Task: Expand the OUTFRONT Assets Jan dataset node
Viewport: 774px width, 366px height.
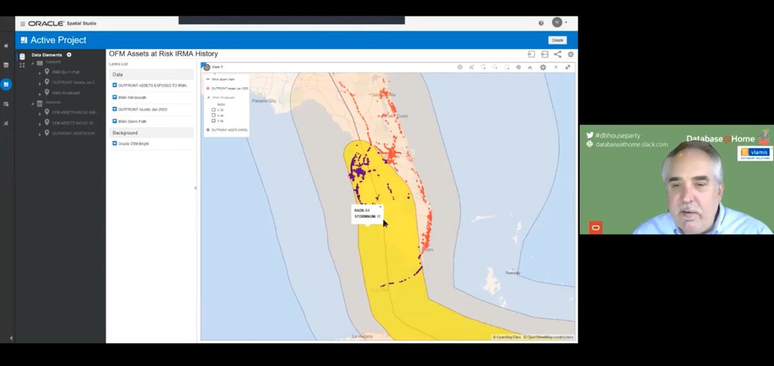Action: click(x=39, y=83)
